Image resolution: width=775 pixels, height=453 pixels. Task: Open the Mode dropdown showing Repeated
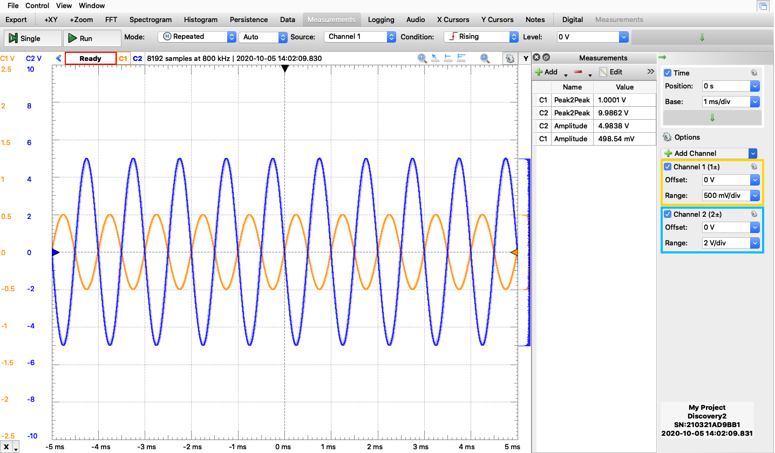[197, 37]
